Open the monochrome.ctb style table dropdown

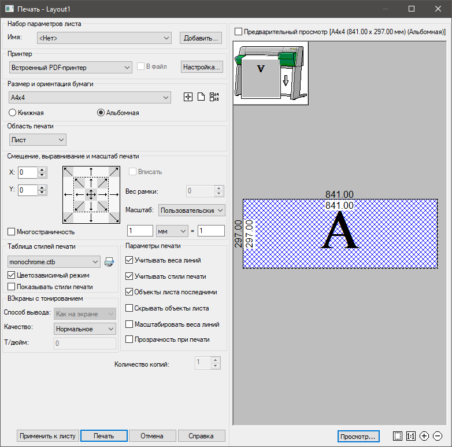tap(54, 262)
